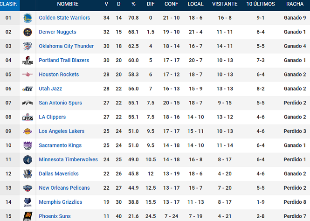Screen dimensions: 310x221
Task: Open the San Antonio Spurs team link
Action: (x=60, y=103)
